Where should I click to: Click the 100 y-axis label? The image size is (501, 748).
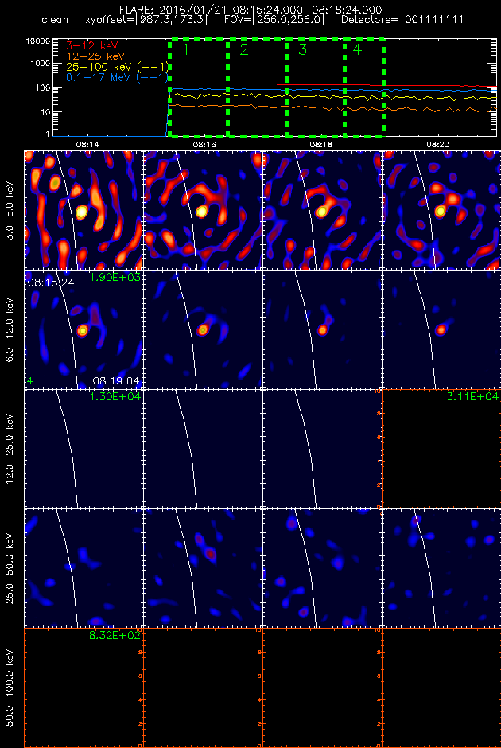(x=43, y=88)
